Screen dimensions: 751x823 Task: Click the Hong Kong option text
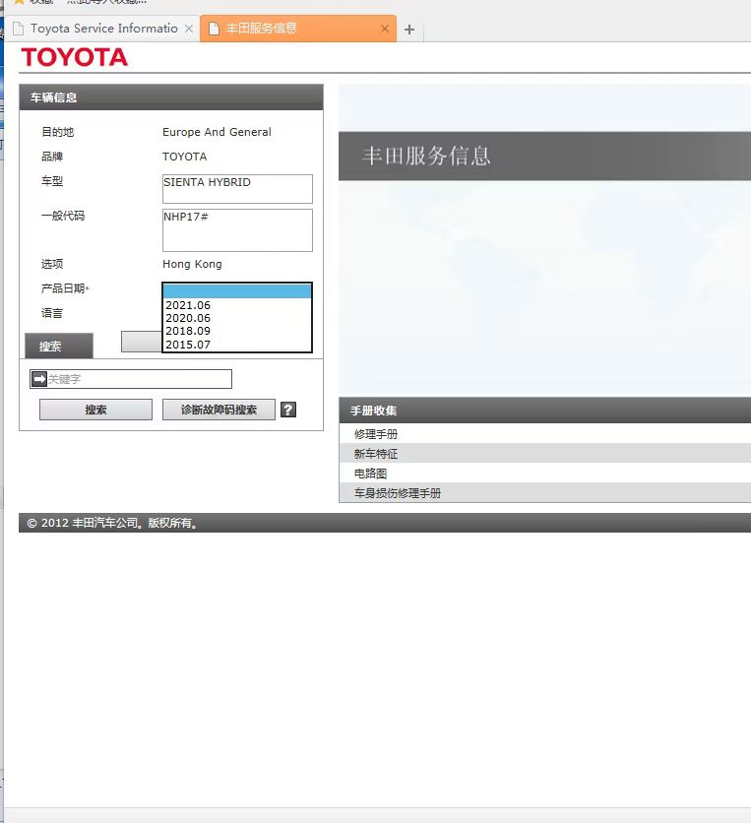192,264
